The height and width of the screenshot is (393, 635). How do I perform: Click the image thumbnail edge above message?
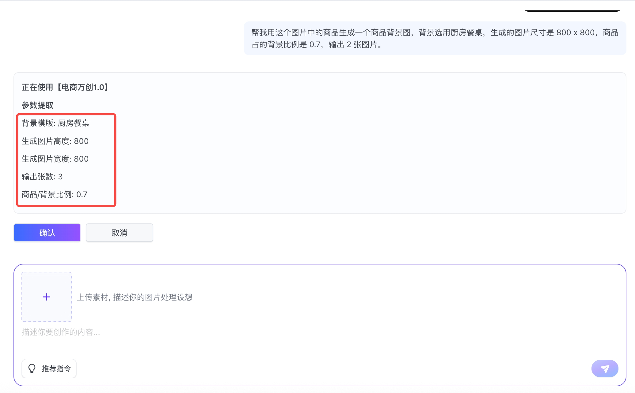[x=572, y=10]
